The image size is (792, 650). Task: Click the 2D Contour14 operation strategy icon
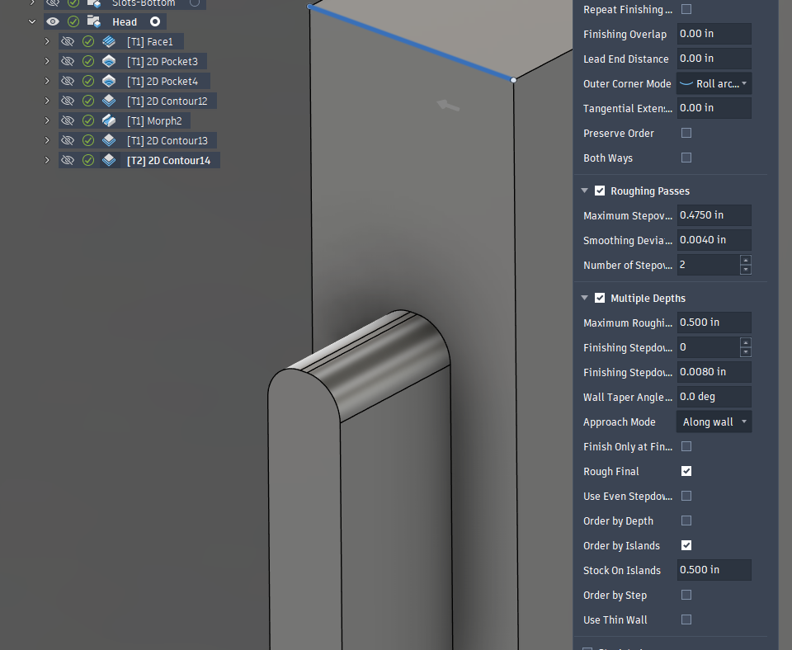pos(109,160)
